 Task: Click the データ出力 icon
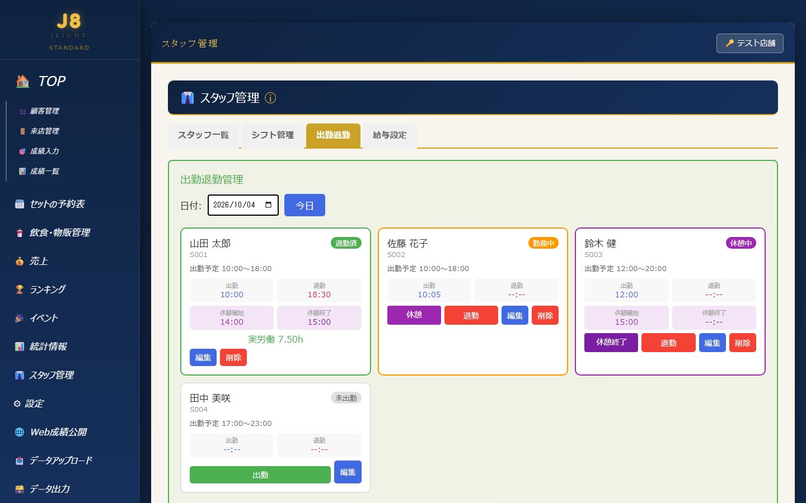point(20,489)
